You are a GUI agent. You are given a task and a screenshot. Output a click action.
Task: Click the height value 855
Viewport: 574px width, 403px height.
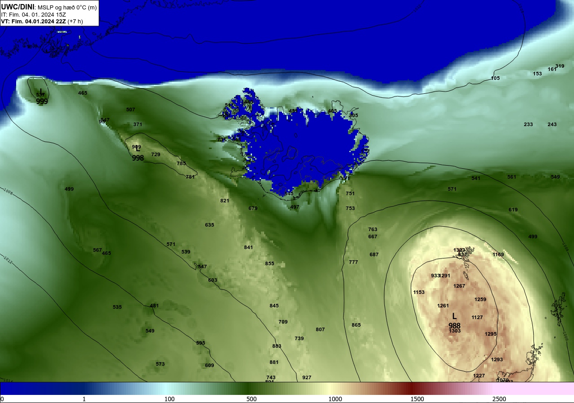[270, 263]
